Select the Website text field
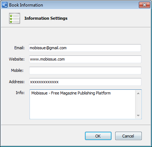The width and height of the screenshot is (152, 147). [x=85, y=59]
